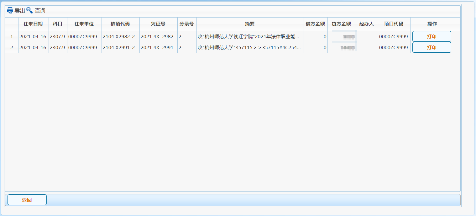
Task: Click the 凭证号 column header
Action: click(158, 24)
